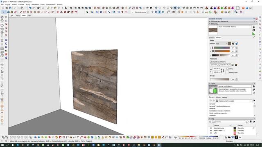Select the 'piętro' scene tab
262x147 pixels.
tap(29, 16)
